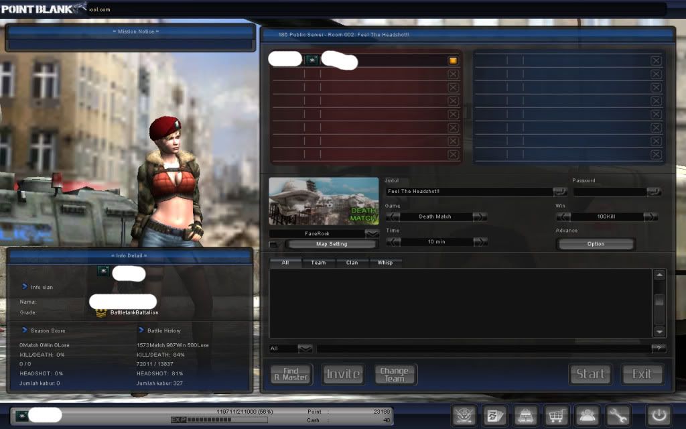
Task: Leave the room with the Exit button
Action: pos(642,374)
